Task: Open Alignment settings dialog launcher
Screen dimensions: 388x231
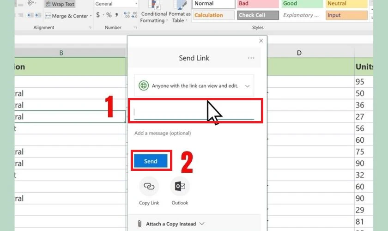Action: tap(90, 27)
